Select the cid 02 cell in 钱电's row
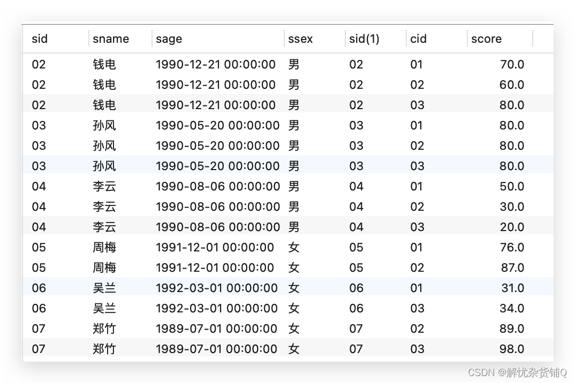The height and width of the screenshot is (383, 575). 417,85
